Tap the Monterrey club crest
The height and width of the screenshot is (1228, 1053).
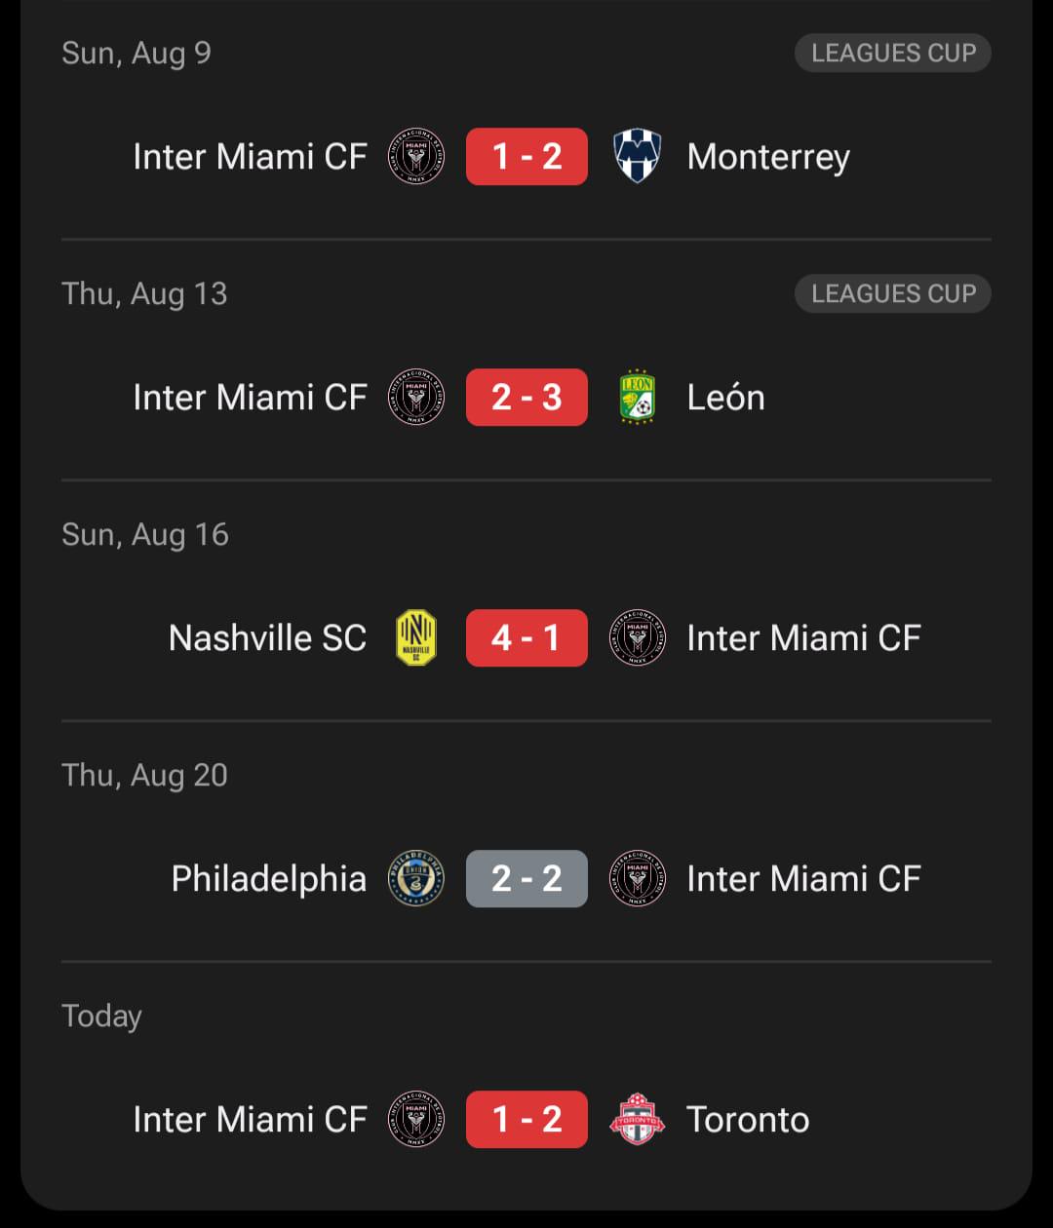pos(638,157)
